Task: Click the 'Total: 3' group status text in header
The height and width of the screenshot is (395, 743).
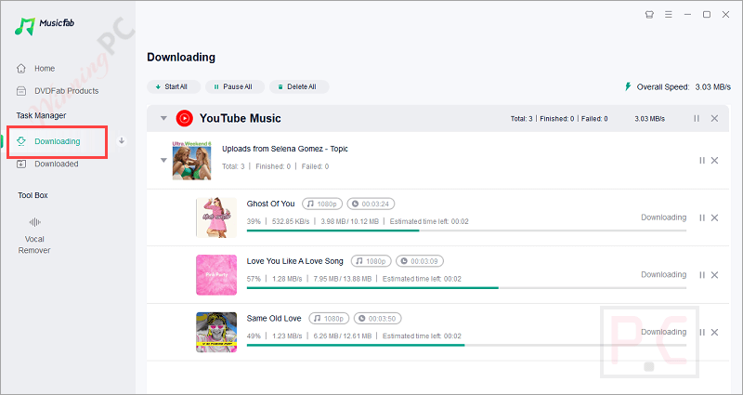Action: click(521, 119)
